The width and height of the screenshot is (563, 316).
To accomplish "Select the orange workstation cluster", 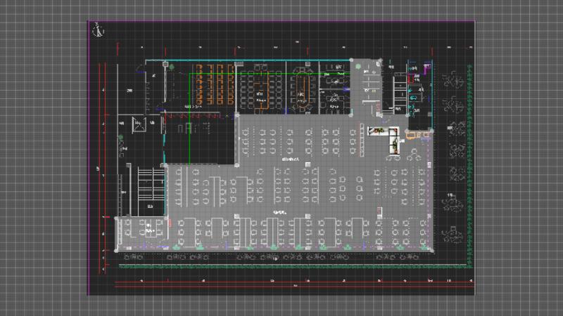I will (215, 86).
